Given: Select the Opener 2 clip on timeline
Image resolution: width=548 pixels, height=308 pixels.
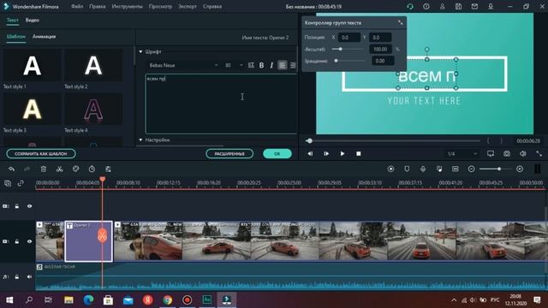Looking at the screenshot, I should tap(89, 241).
